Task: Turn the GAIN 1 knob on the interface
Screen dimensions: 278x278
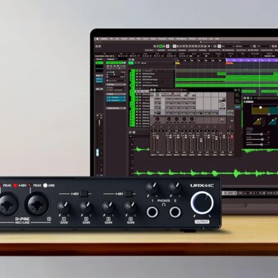Action: (63, 207)
